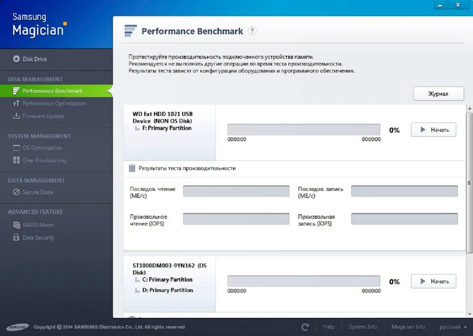473x336 pixels.
Task: Open Data Security
Action: 38,238
